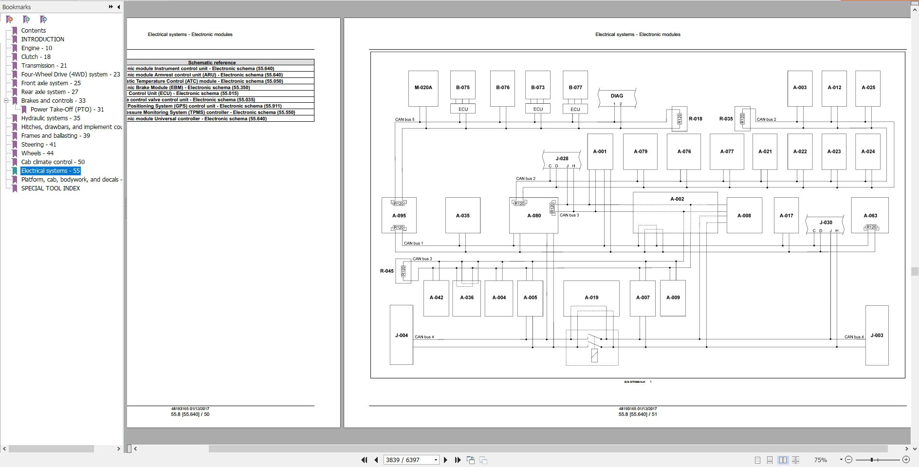Enable continuous scrolling page view

coord(770,460)
